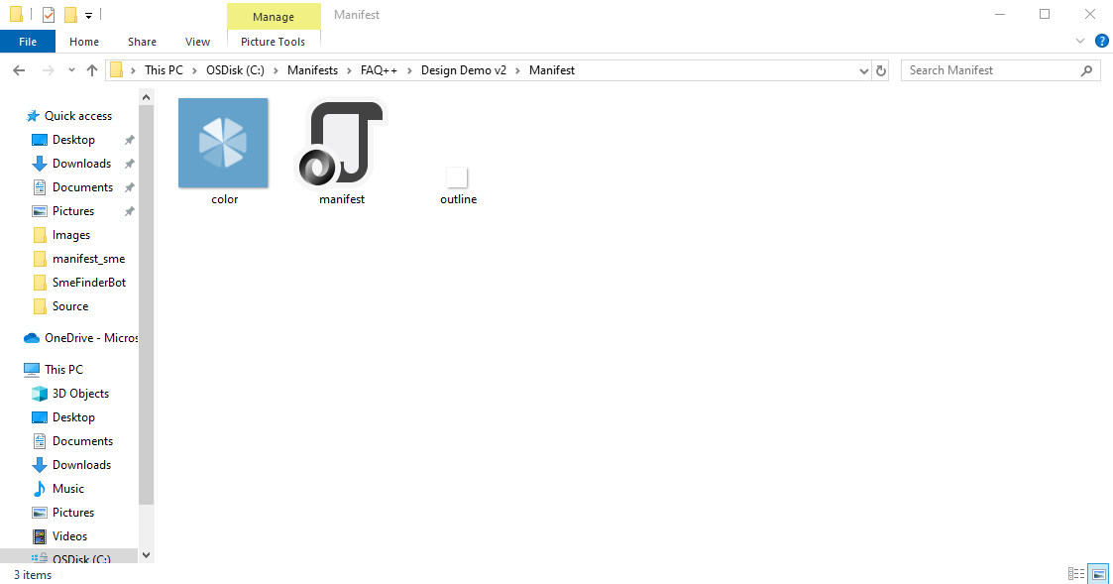
Task: Click Design Demo v2 in the breadcrumb
Action: coord(464,70)
